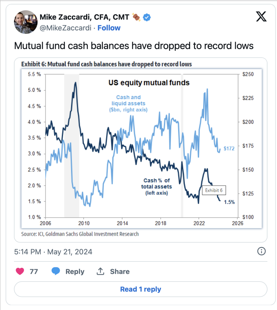Click the tweet text about cash balances
The image size is (277, 310).
click(134, 46)
